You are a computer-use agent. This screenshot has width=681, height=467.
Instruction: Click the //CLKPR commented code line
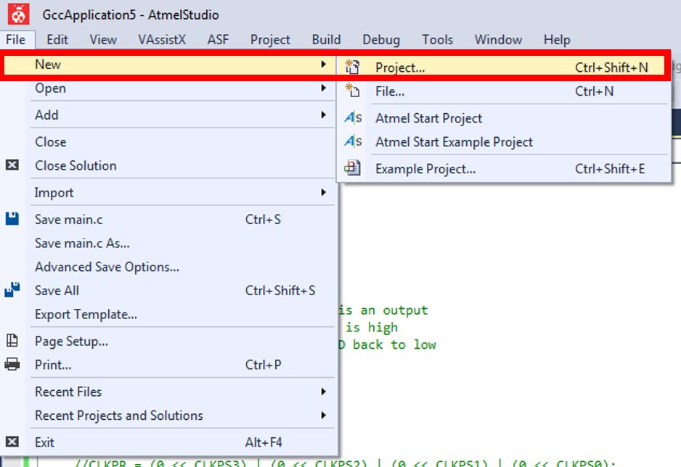pyautogui.click(x=345, y=462)
